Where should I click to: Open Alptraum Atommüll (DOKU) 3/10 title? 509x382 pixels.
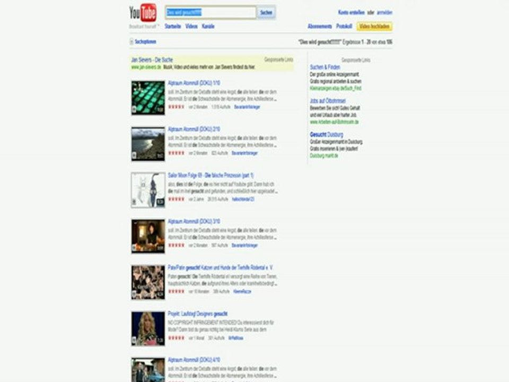coord(194,222)
